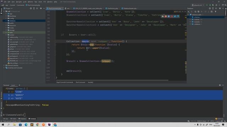Click refresh icon in Database toolbar
227x127 pixels.
(195, 12)
